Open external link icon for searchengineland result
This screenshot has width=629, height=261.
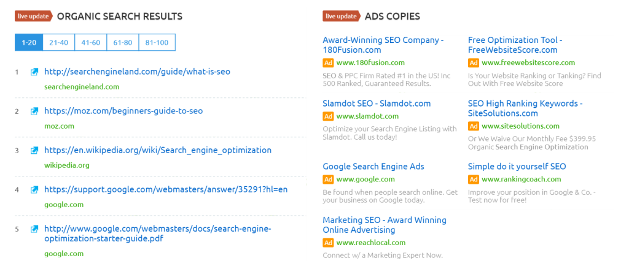tap(35, 72)
